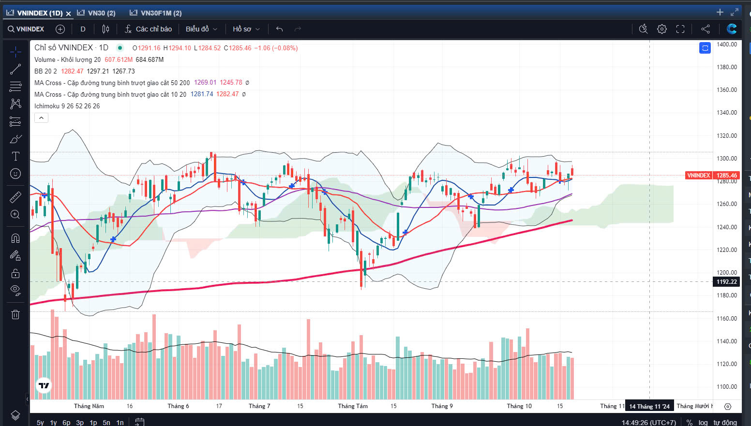
Task: Open the object tree layers panel
Action: point(15,415)
